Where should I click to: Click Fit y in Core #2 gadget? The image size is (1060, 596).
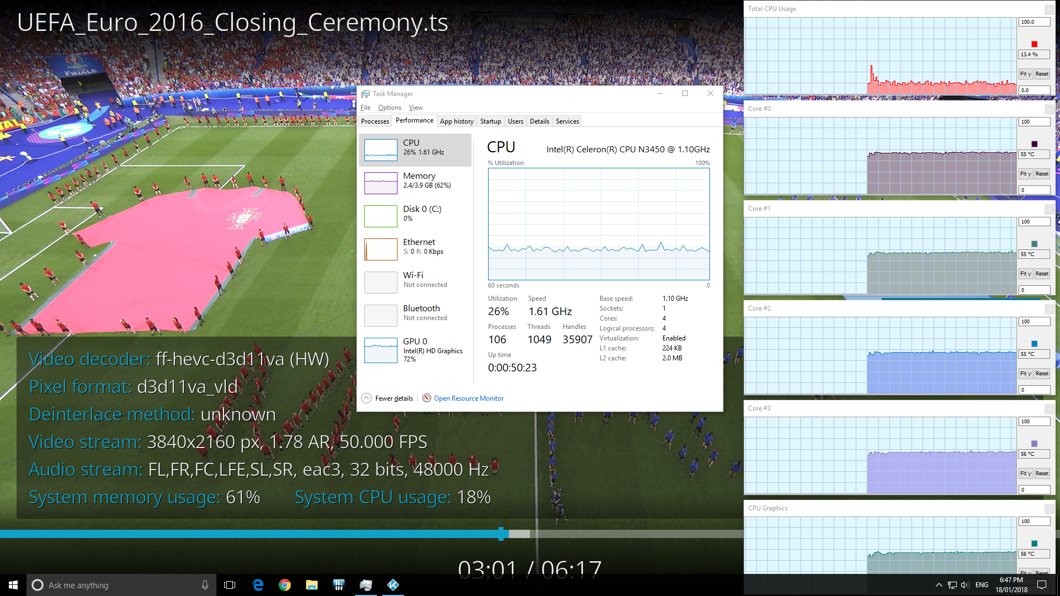click(x=1025, y=374)
